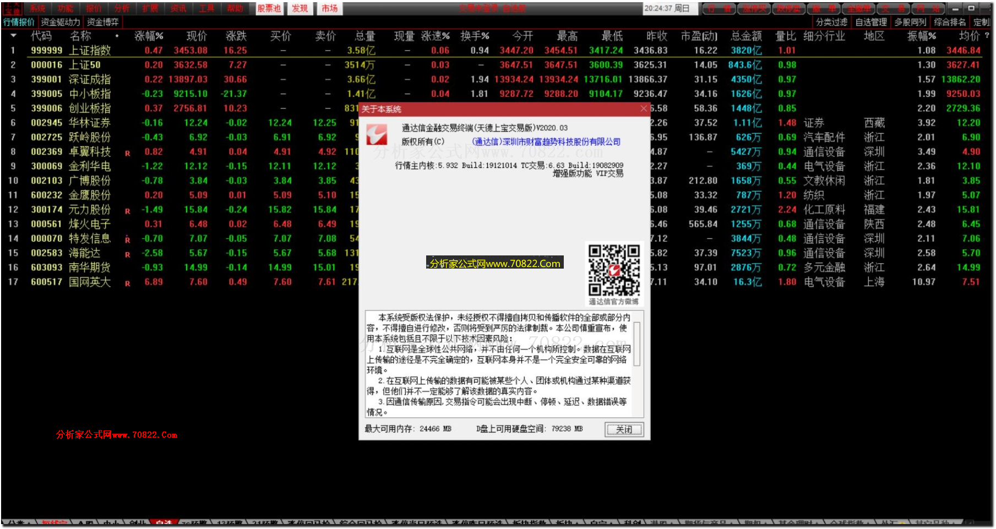Select the 广博股份 row name

pos(90,181)
